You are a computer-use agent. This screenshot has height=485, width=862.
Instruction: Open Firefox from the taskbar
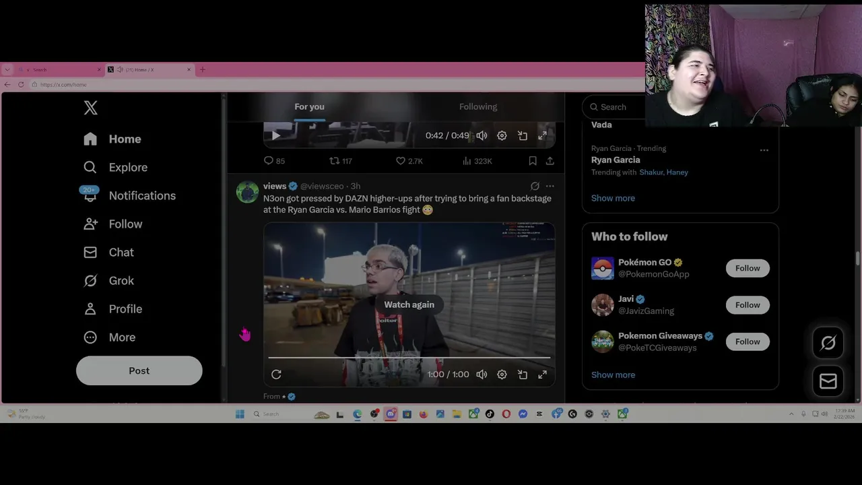tap(423, 414)
